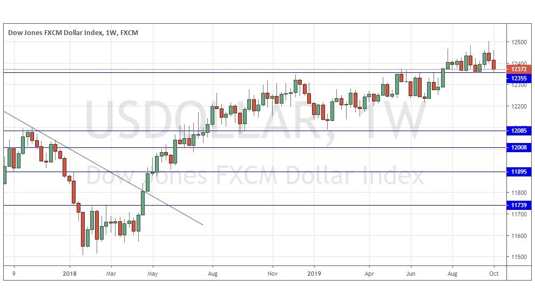The width and height of the screenshot is (535, 300).
Task: Select the 12200 tick on price scale
Action: tap(518, 106)
